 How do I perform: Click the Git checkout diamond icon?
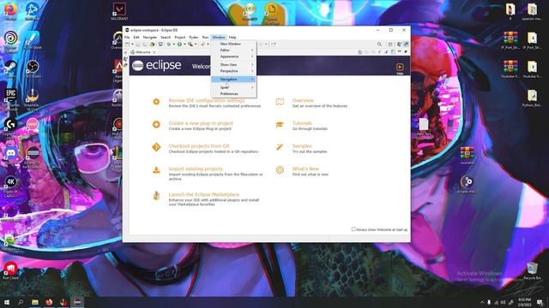pyautogui.click(x=156, y=147)
